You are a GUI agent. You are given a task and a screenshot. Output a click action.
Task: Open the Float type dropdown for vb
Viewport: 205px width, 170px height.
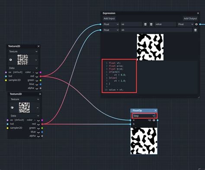click(111, 30)
